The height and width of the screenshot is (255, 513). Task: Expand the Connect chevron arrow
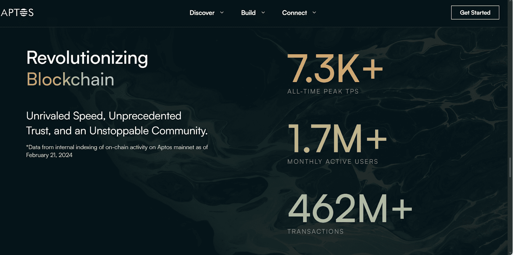[314, 13]
